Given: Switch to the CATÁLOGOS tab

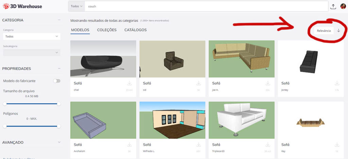Looking at the screenshot, I should (135, 30).
